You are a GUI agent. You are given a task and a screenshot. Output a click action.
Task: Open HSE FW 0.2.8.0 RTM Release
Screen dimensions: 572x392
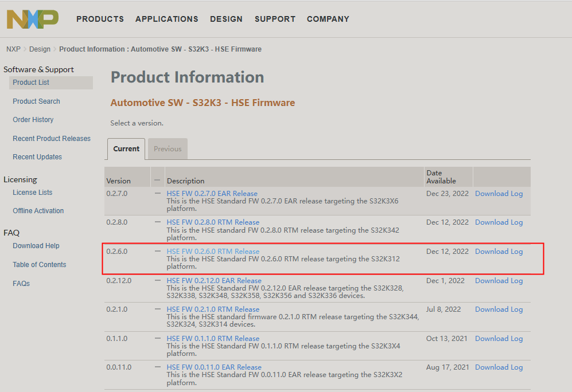[x=212, y=222]
